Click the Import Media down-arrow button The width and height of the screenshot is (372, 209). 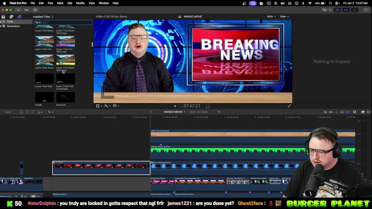(18, 10)
